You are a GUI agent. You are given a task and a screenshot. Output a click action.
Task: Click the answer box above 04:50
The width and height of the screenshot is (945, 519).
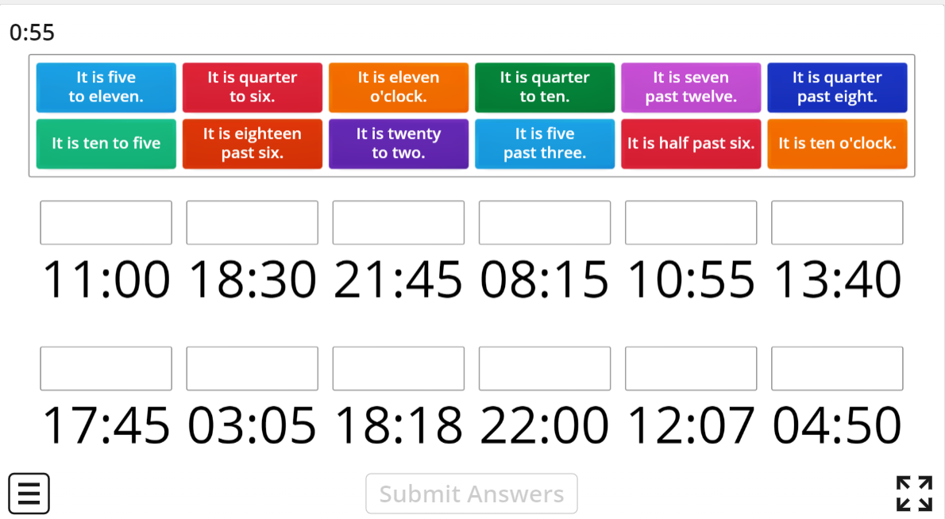point(837,368)
